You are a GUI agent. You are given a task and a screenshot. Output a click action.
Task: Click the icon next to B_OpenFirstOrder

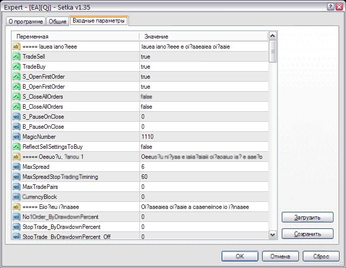17,87
